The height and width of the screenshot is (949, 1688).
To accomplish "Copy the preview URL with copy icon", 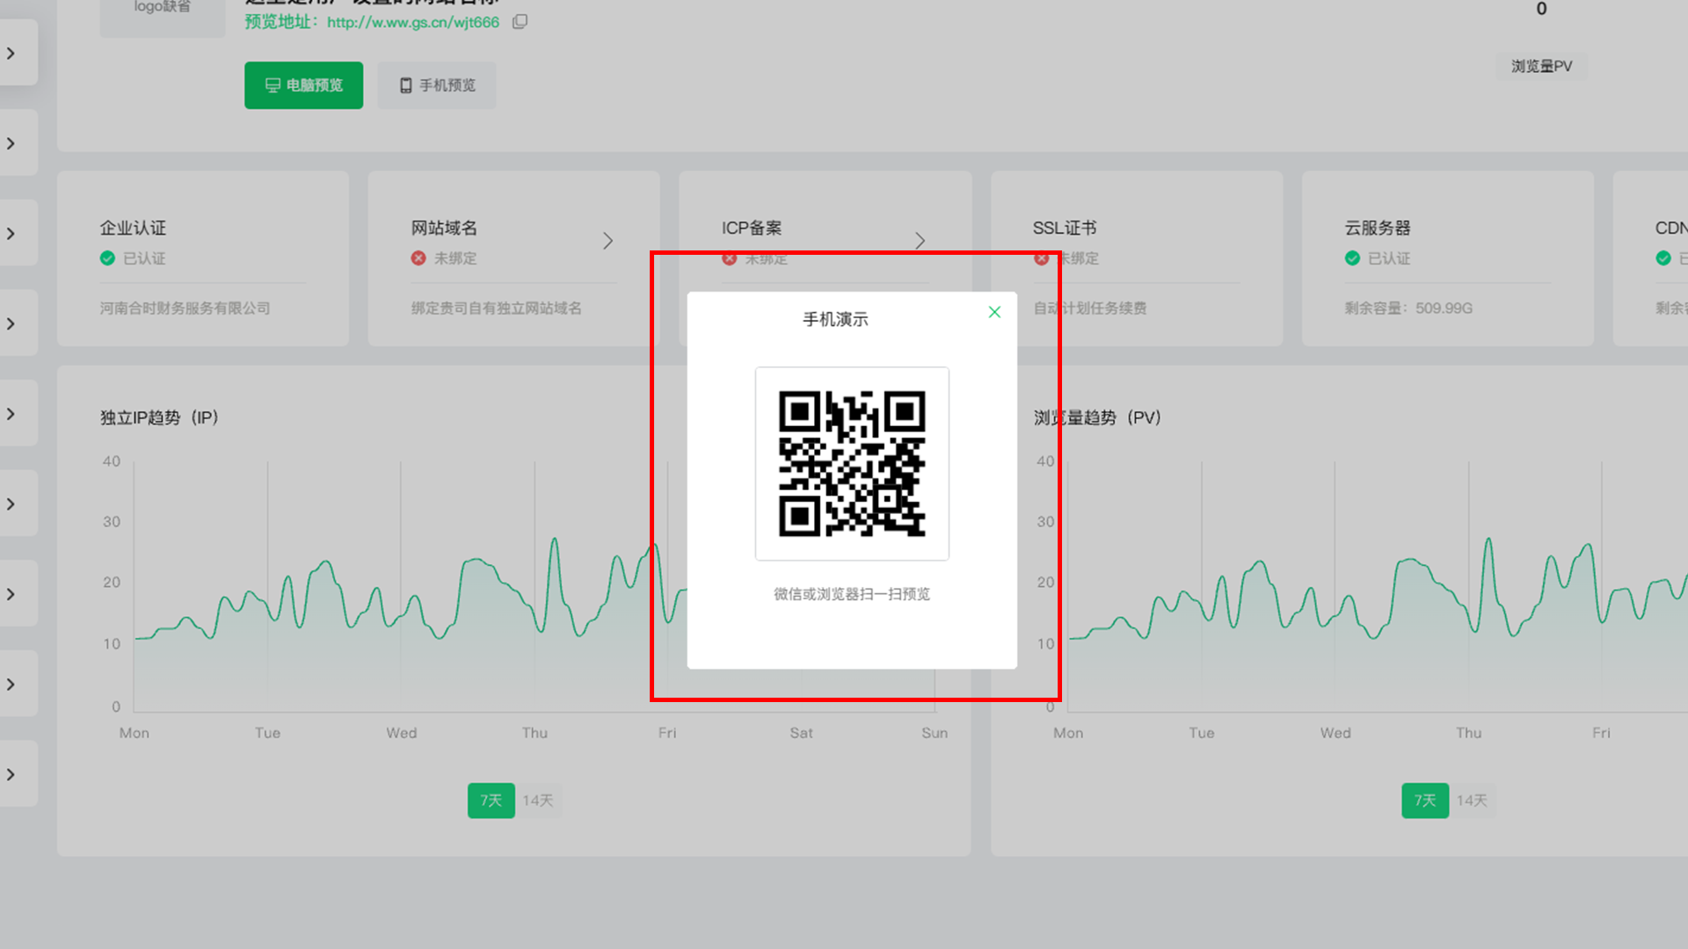I will point(520,22).
